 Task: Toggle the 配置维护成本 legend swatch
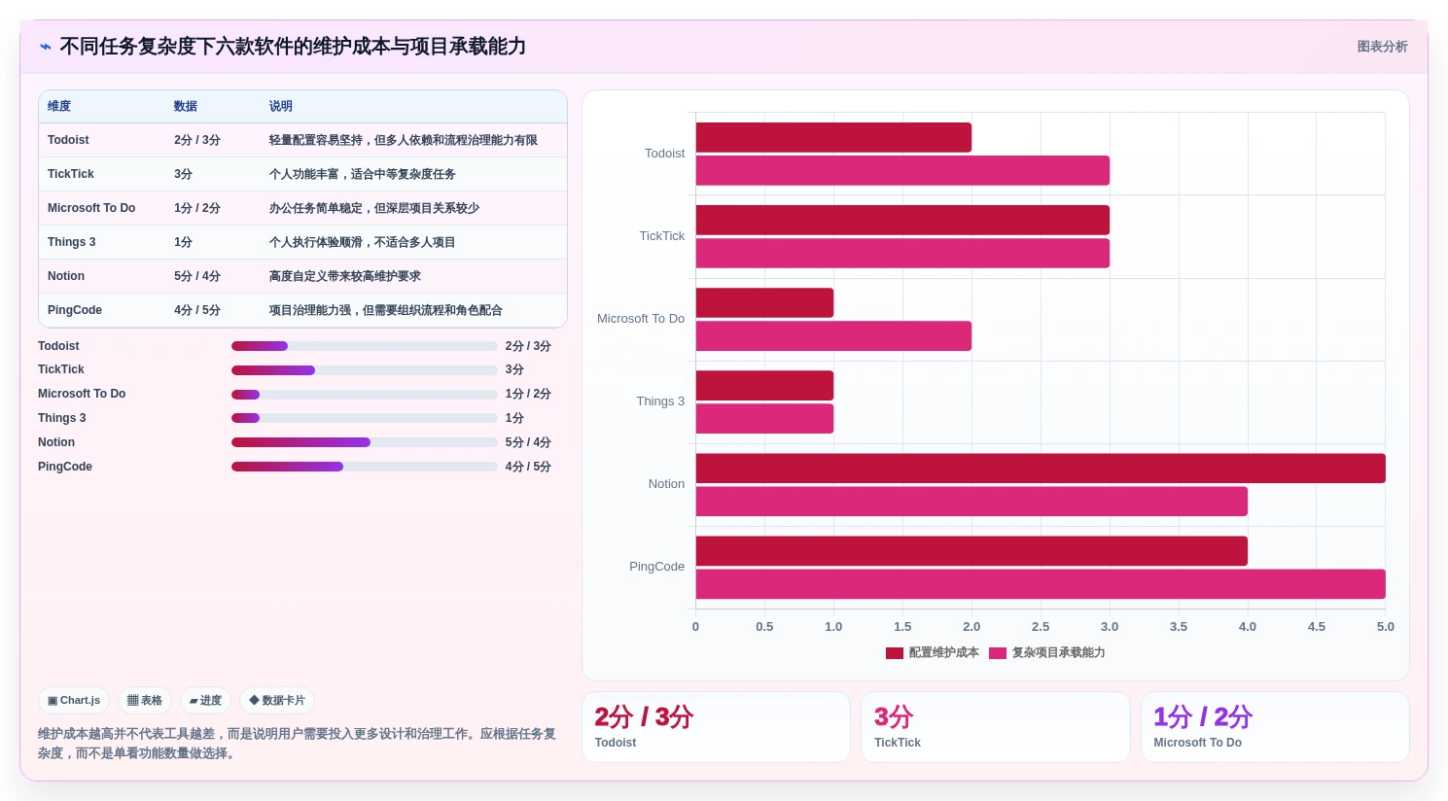tap(895, 653)
